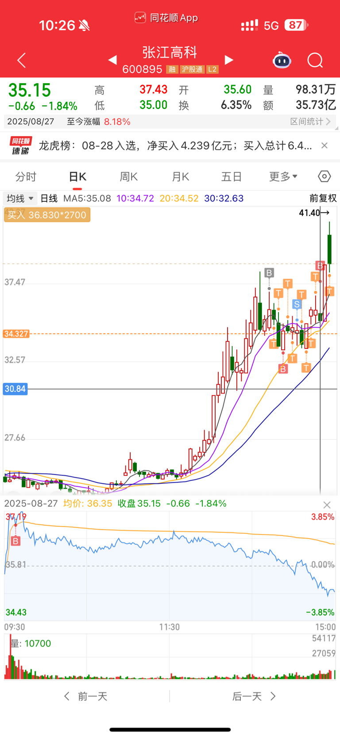This screenshot has height=738, width=340.
Task: Select the 月K tab
Action: pyautogui.click(x=180, y=177)
